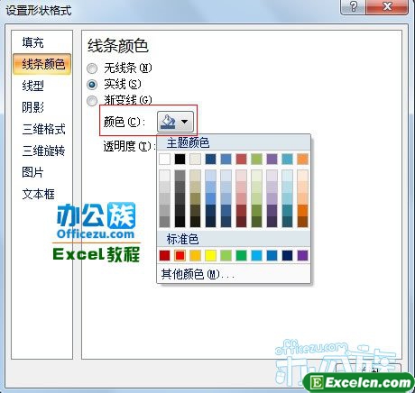Choose standard dark navy swatch
Screen dimensions: 415x393
pos(287,255)
